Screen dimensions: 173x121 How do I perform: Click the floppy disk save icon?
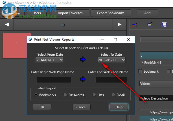(164, 25)
